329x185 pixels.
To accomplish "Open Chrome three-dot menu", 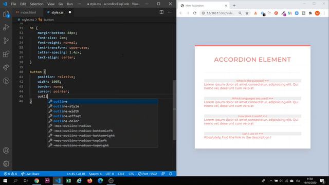I will point(324,13).
